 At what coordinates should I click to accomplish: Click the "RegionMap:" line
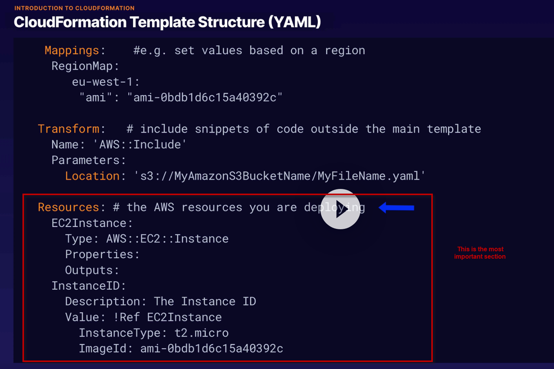pyautogui.click(x=85, y=66)
